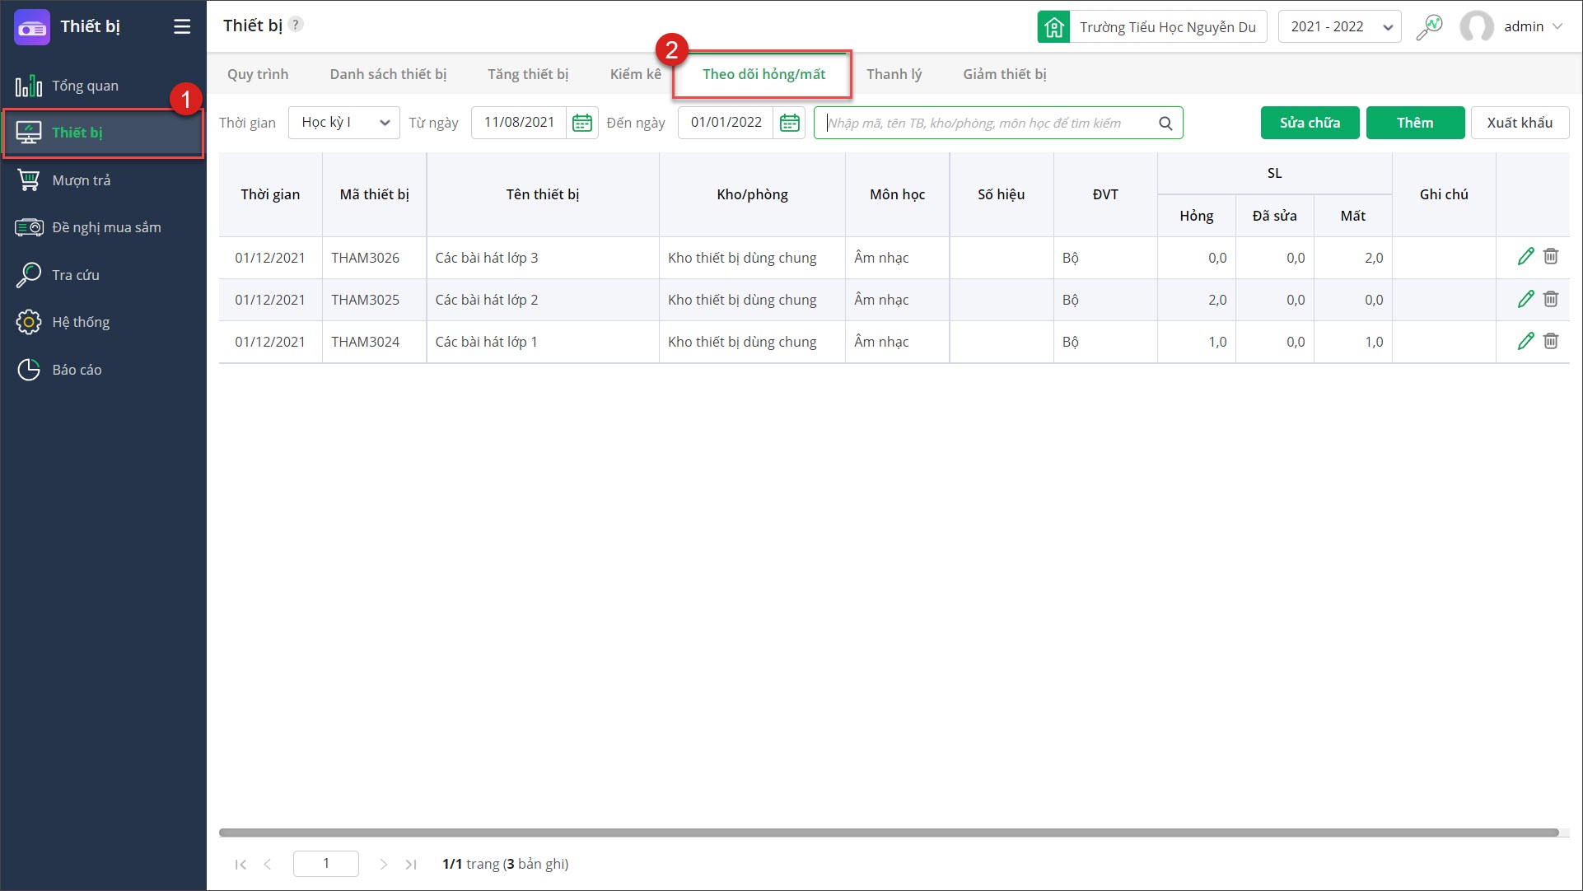The height and width of the screenshot is (891, 1583).
Task: Click the green school home icon
Action: click(1053, 27)
